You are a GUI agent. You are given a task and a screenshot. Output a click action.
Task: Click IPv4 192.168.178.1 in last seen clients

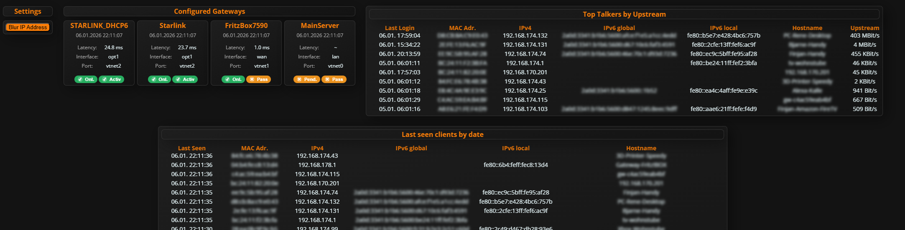click(x=317, y=165)
